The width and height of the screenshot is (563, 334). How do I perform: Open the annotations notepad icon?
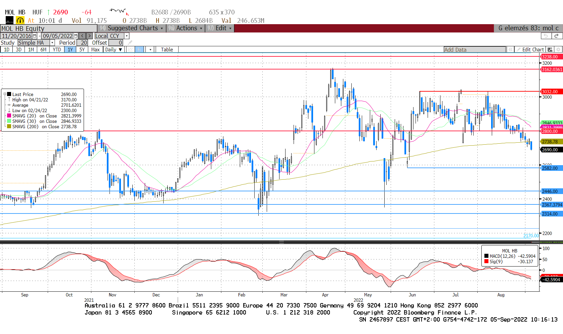[550, 49]
